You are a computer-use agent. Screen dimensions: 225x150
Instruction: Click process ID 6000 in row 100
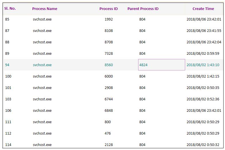tap(109, 76)
